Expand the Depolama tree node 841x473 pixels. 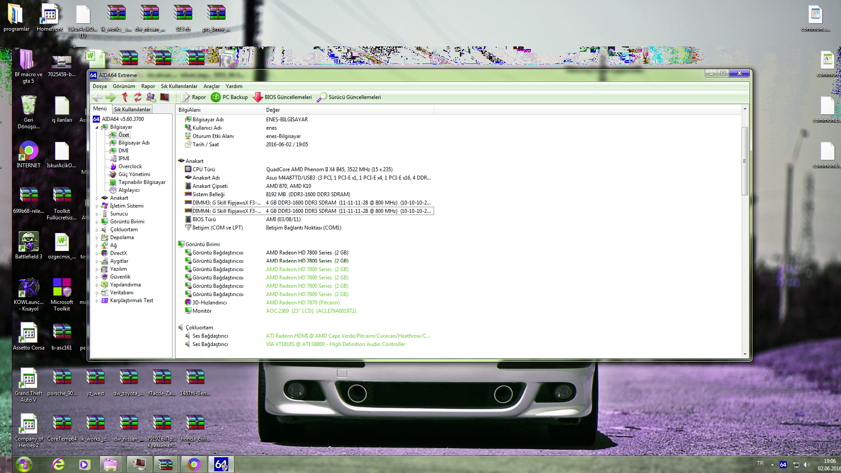[97, 238]
